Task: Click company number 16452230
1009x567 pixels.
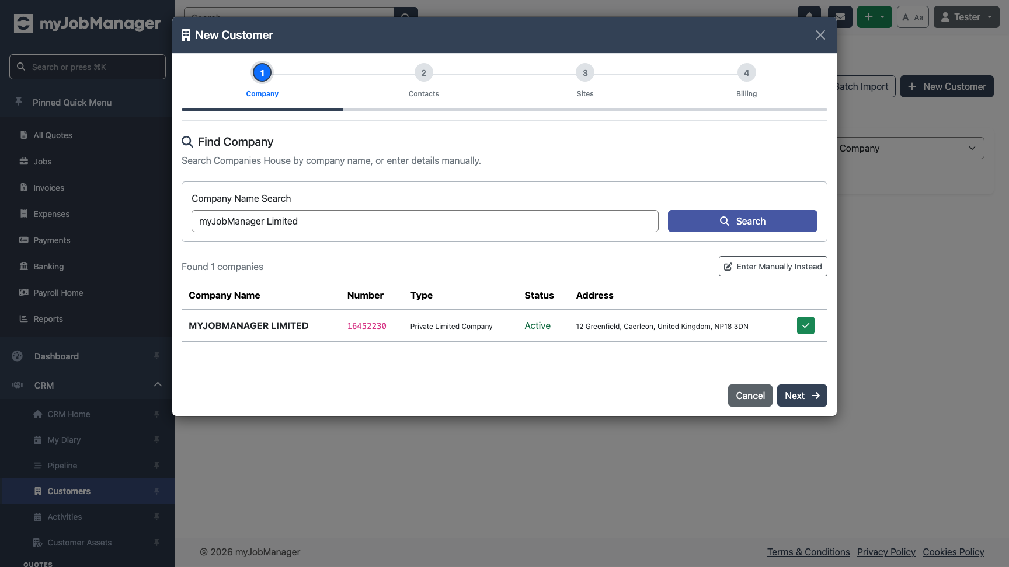Action: click(x=367, y=326)
